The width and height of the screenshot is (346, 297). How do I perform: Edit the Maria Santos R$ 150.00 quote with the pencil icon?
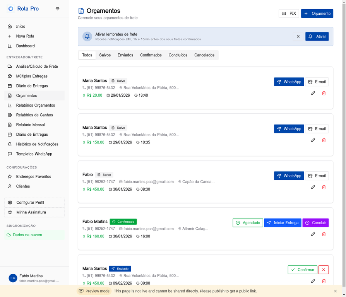[x=313, y=140]
